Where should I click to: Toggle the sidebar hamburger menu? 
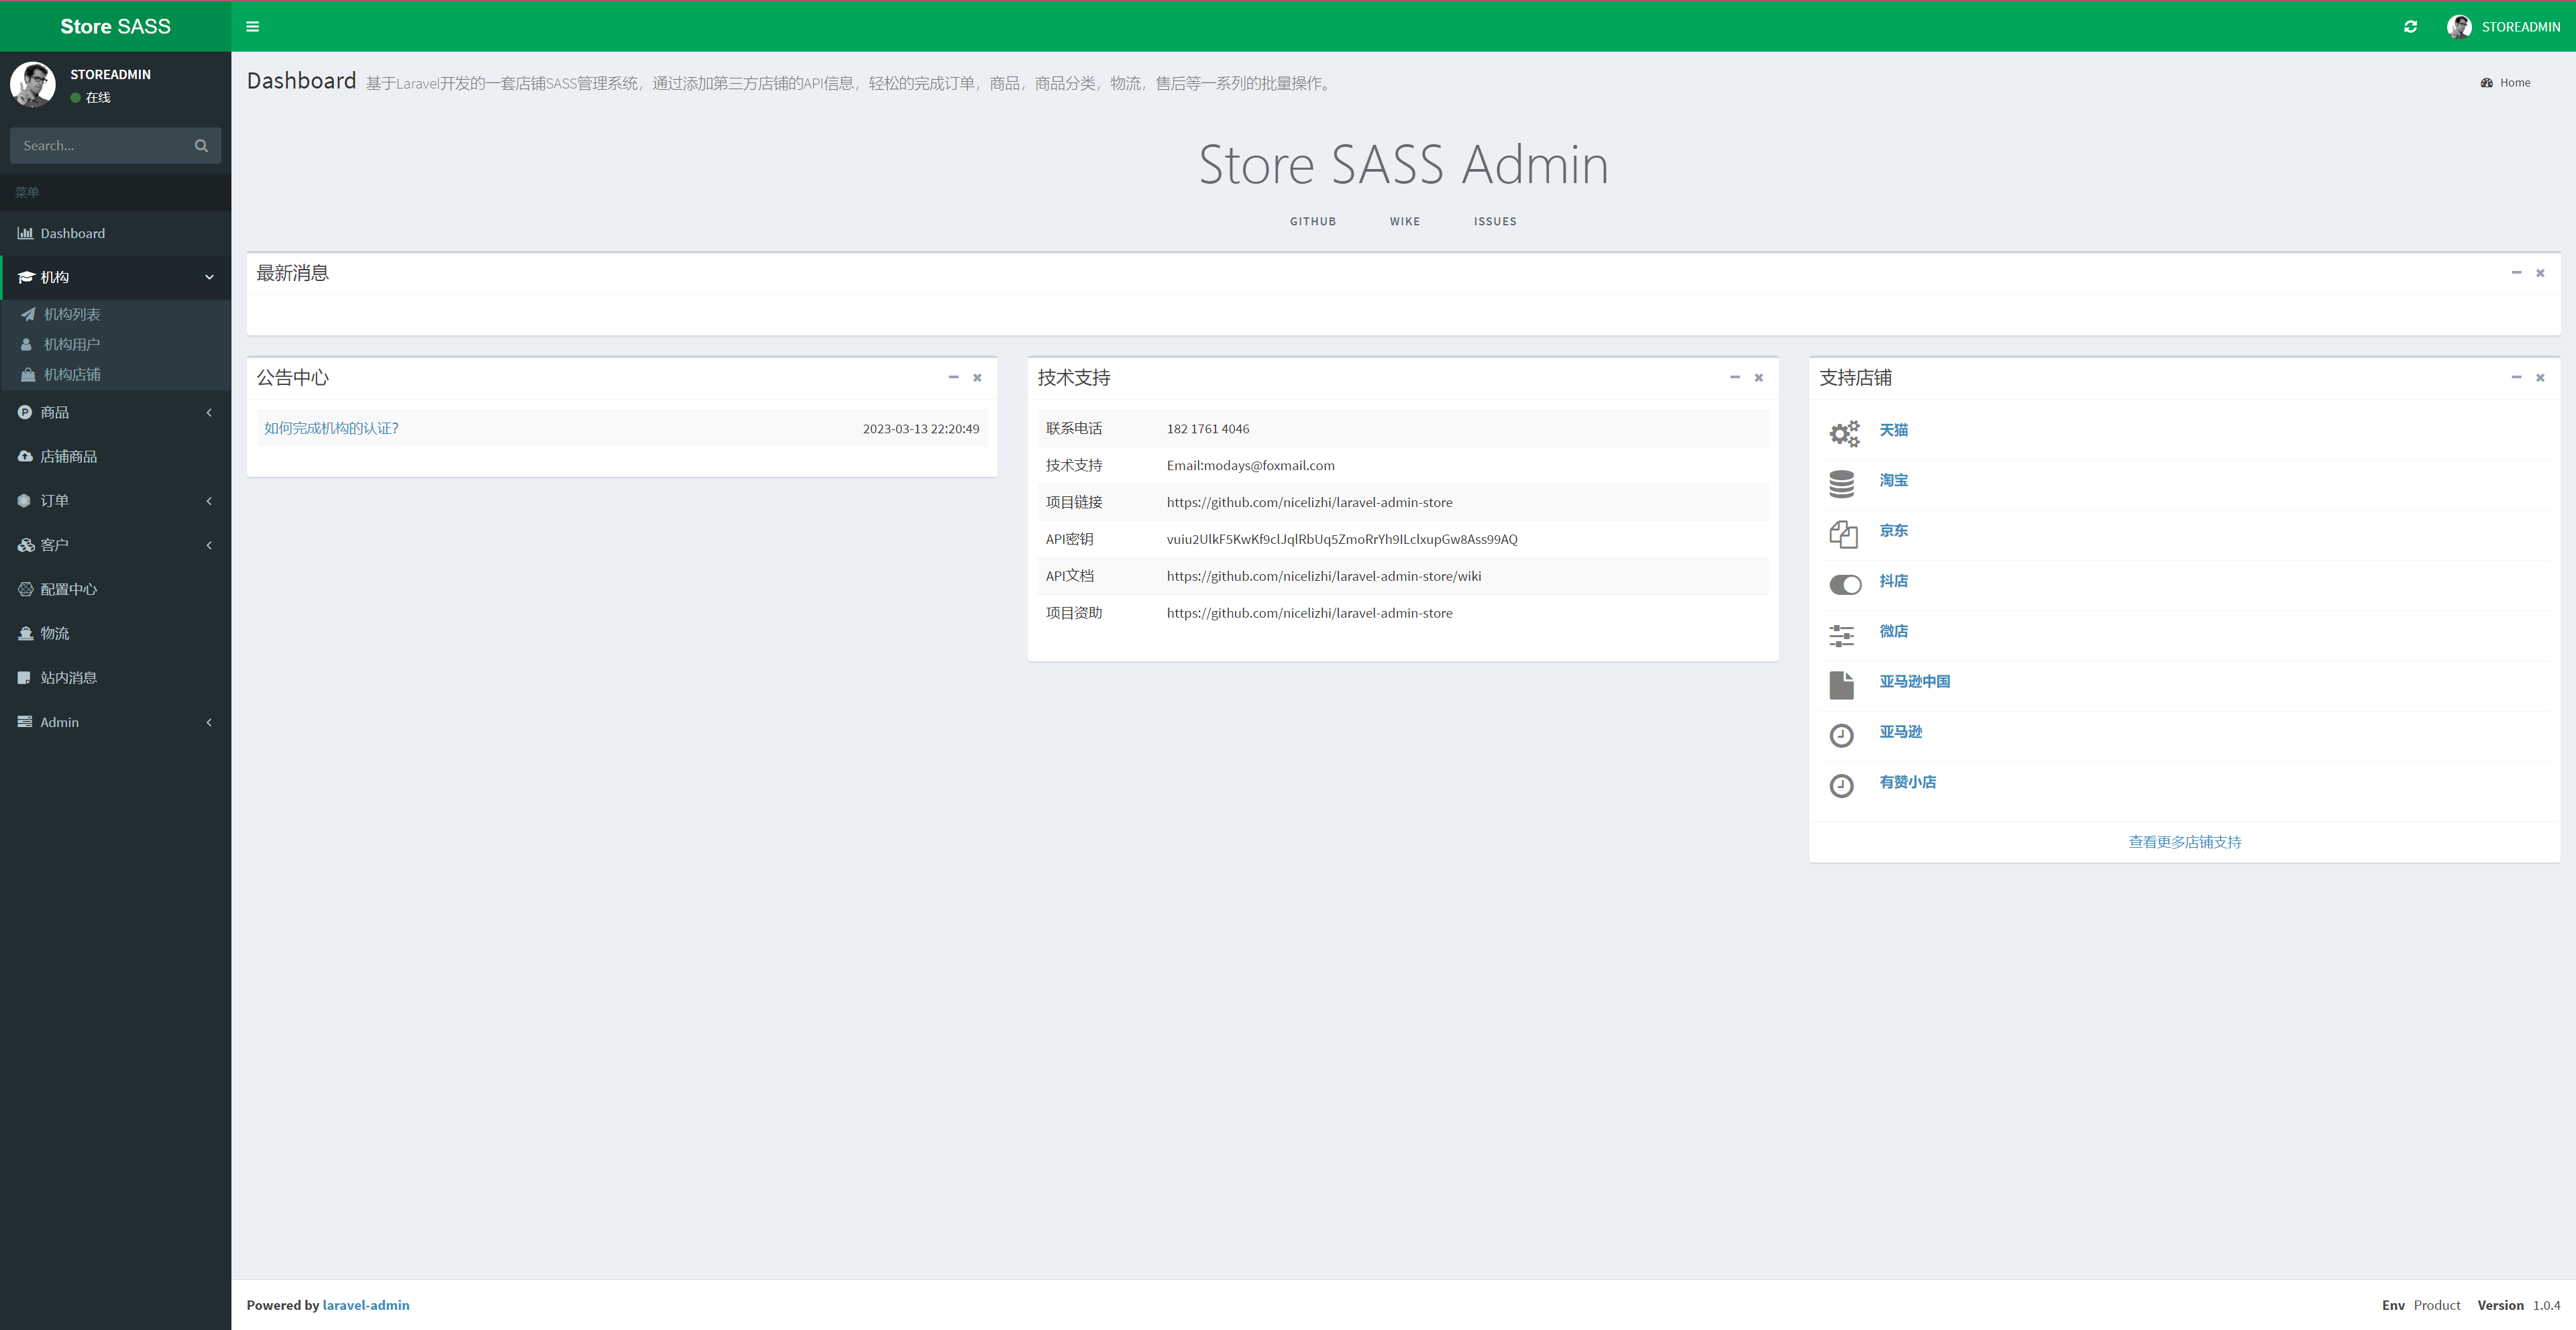tap(252, 27)
